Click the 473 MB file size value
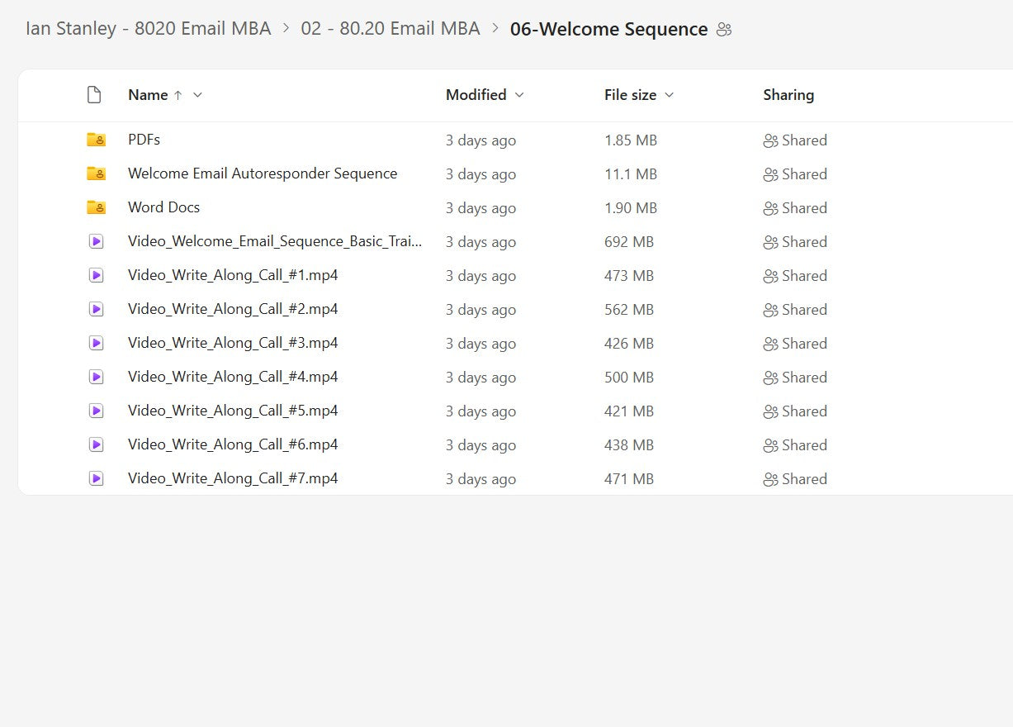Screen dimensions: 1013x727 pyautogui.click(x=629, y=276)
